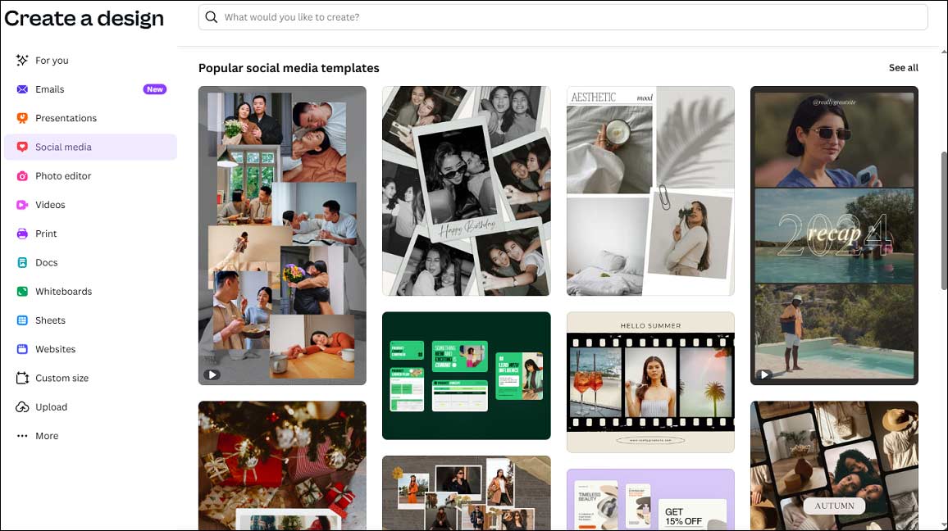Open the Print section
The height and width of the screenshot is (531, 948).
(46, 233)
